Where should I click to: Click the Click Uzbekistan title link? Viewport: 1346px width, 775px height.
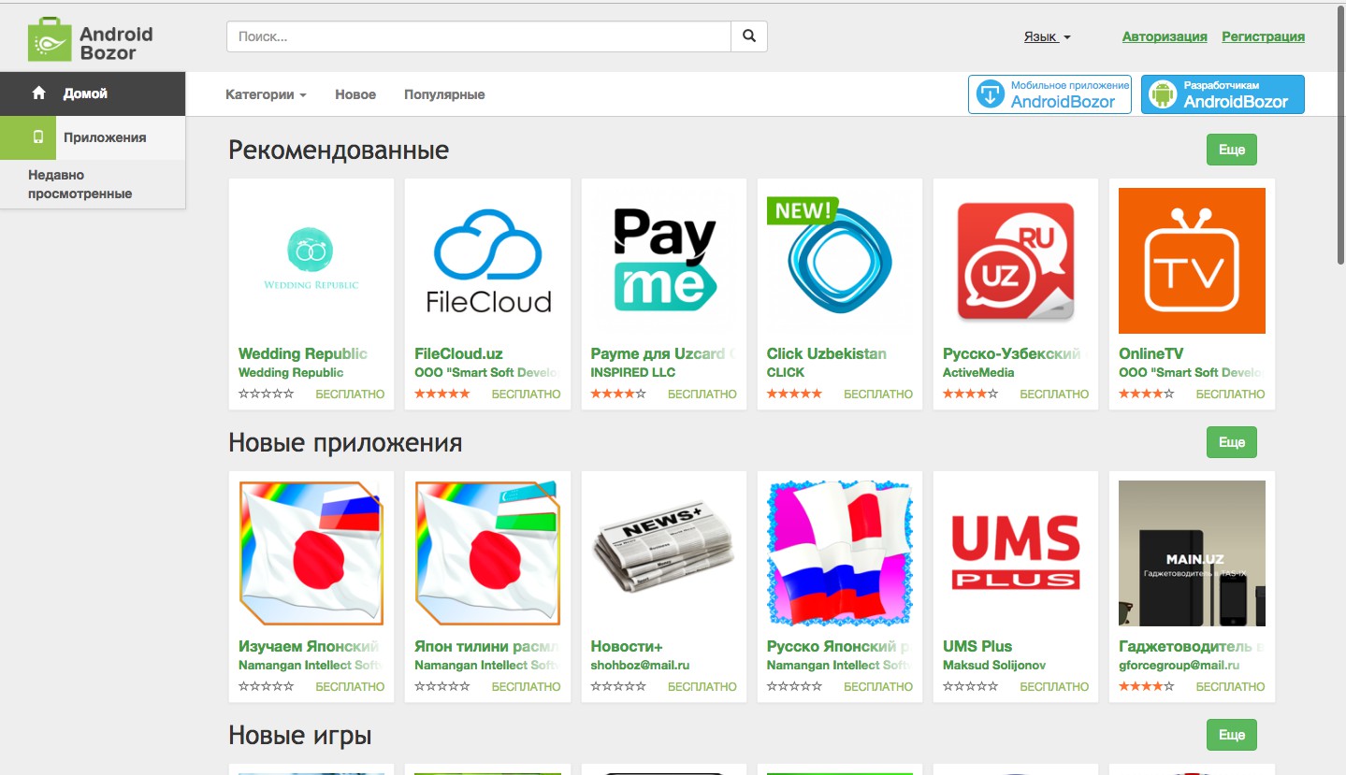click(826, 353)
